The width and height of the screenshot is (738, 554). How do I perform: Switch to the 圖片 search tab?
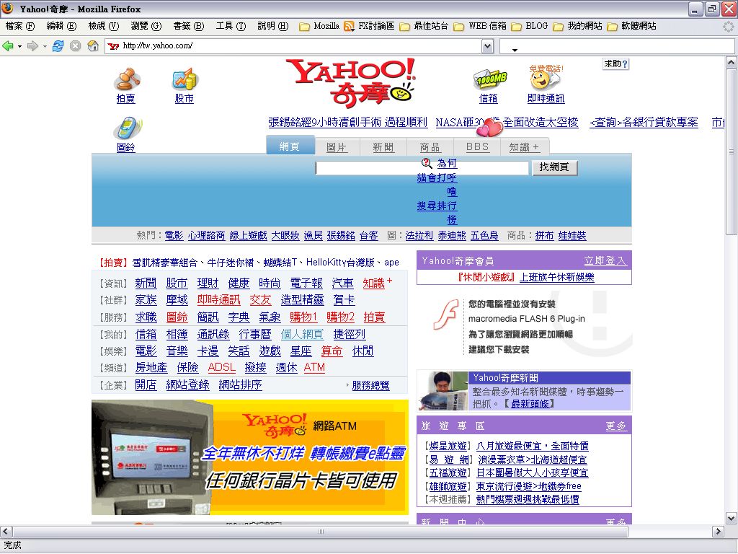tap(337, 147)
